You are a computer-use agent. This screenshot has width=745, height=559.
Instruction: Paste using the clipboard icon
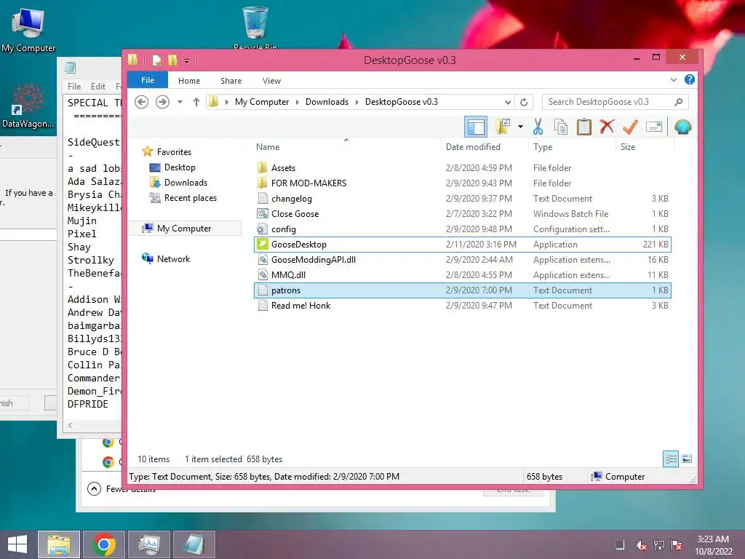point(584,127)
